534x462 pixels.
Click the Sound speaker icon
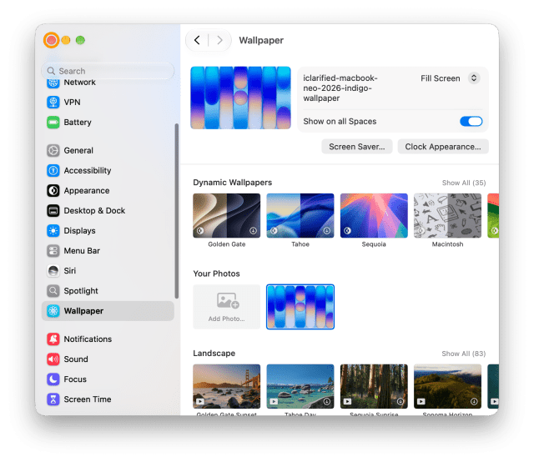pyautogui.click(x=53, y=359)
